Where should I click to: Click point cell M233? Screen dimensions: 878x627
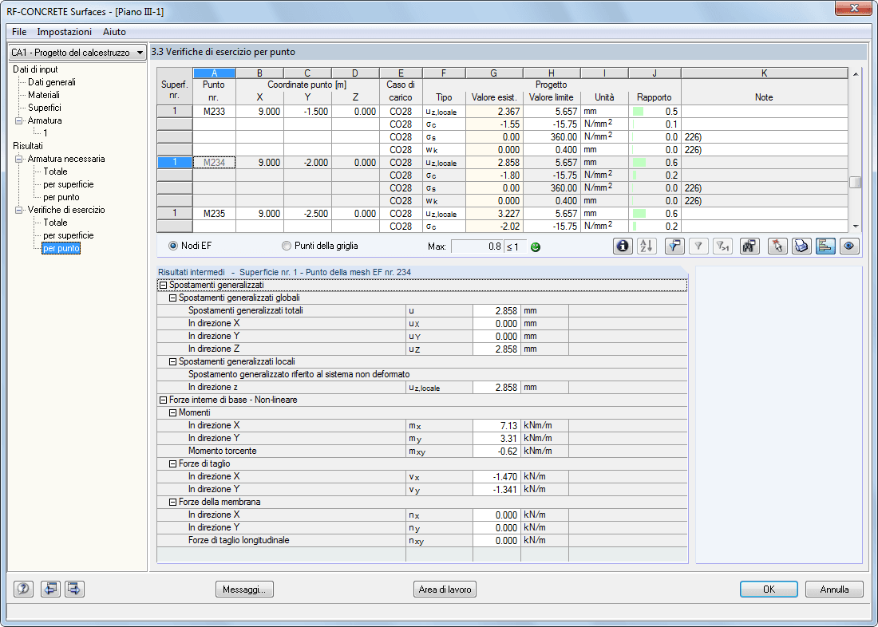(x=215, y=112)
